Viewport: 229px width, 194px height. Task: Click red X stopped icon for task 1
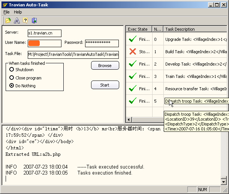pyautogui.click(x=133, y=52)
